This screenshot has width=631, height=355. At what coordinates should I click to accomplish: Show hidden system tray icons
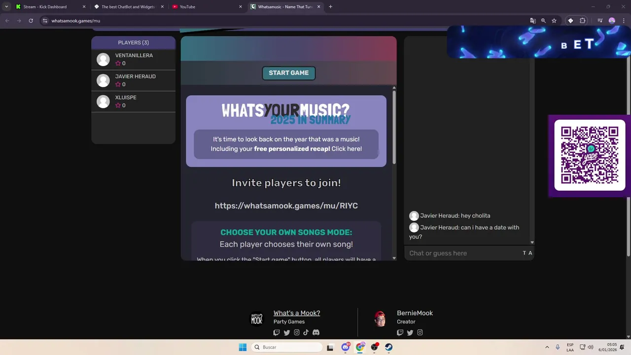pyautogui.click(x=547, y=347)
